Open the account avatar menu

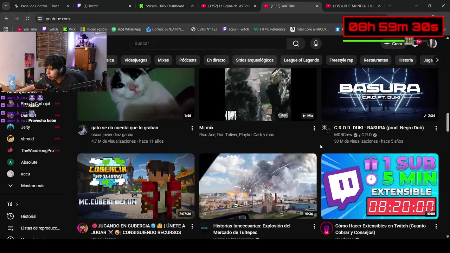pyautogui.click(x=432, y=44)
